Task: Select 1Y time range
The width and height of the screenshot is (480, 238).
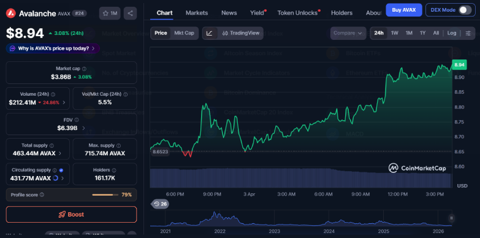Action: 423,33
